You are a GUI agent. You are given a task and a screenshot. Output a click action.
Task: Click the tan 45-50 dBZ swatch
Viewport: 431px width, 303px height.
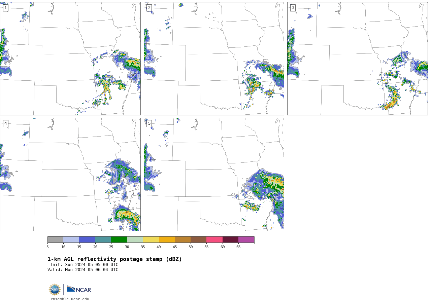[183, 240]
